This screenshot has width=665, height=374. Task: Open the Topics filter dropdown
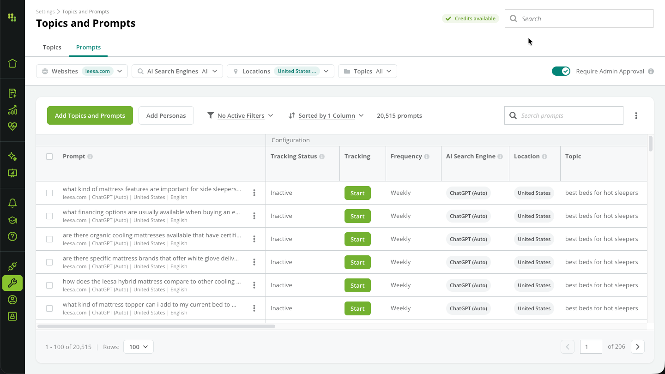[x=368, y=71]
